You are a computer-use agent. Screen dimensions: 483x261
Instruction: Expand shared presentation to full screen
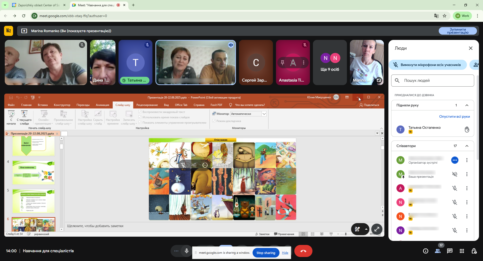pyautogui.click(x=377, y=229)
